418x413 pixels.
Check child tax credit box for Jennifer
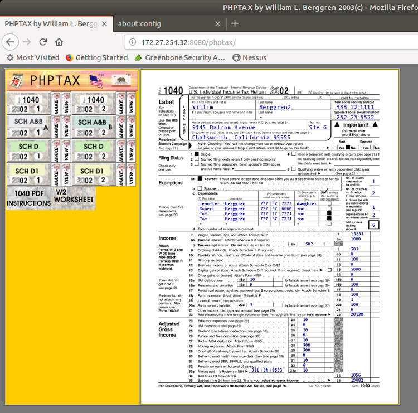pyautogui.click(x=329, y=203)
